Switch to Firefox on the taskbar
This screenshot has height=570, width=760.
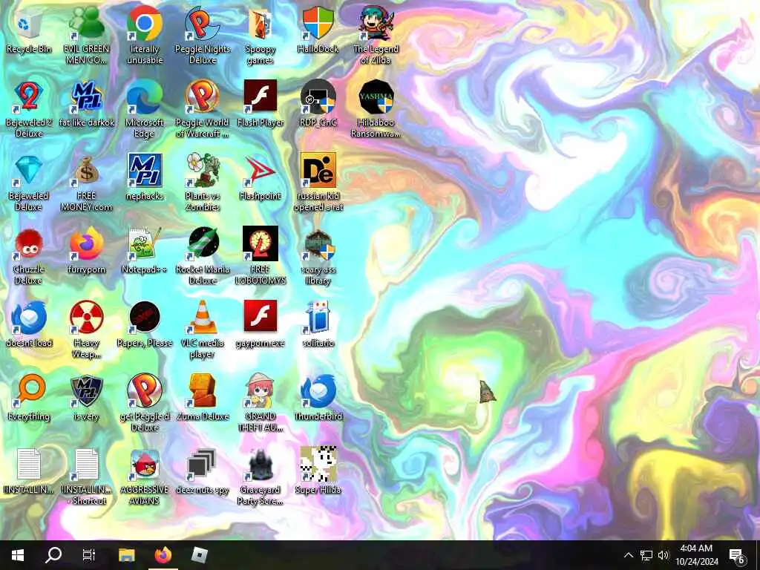[163, 555]
